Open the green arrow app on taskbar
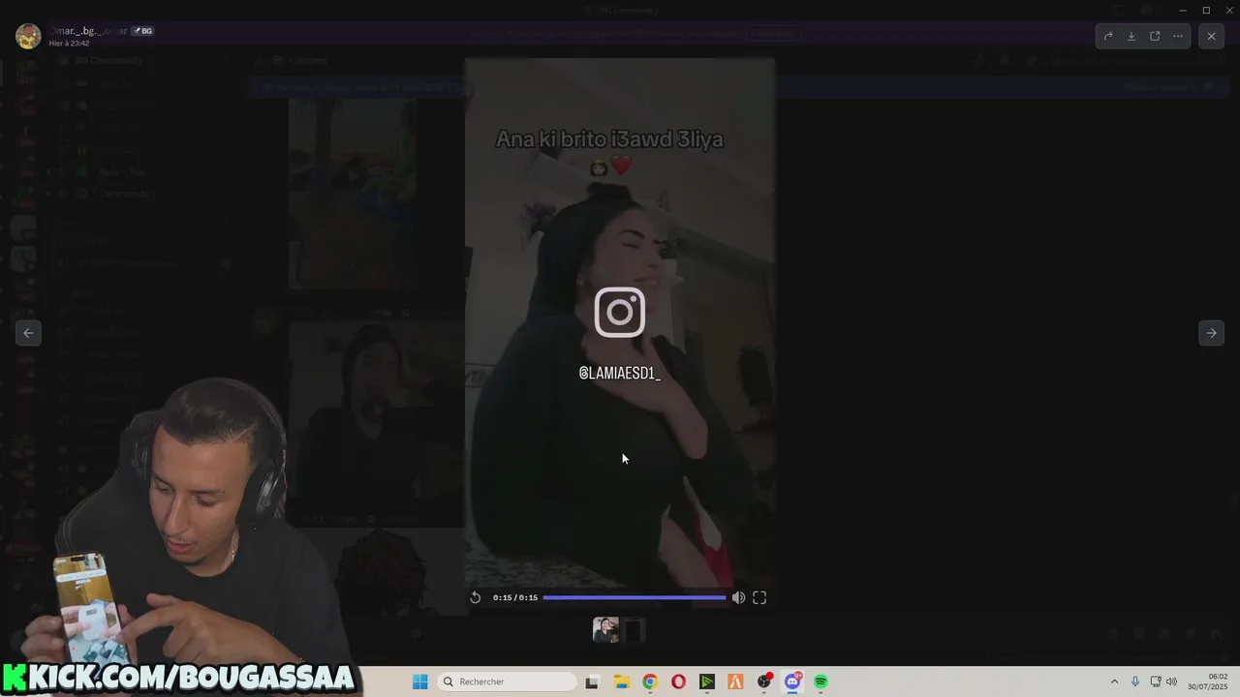The width and height of the screenshot is (1240, 697). (x=707, y=682)
